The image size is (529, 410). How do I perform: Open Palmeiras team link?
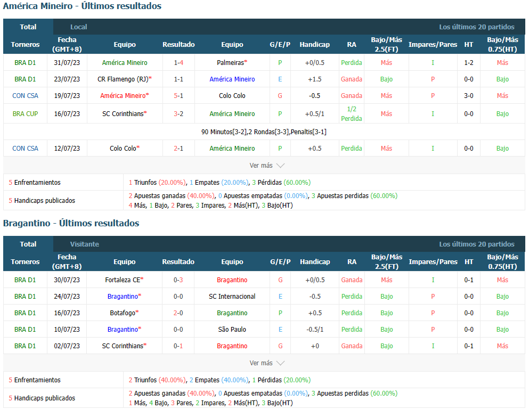(231, 62)
